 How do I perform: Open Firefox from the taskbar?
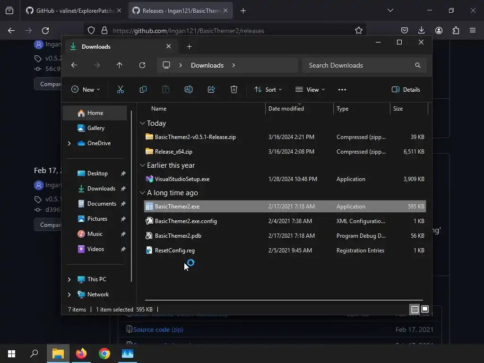(x=81, y=354)
